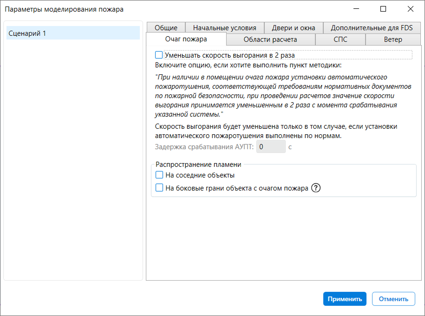Toggle 'На соседние объекты' checkbox
This screenshot has height=316, width=425.
pyautogui.click(x=159, y=175)
